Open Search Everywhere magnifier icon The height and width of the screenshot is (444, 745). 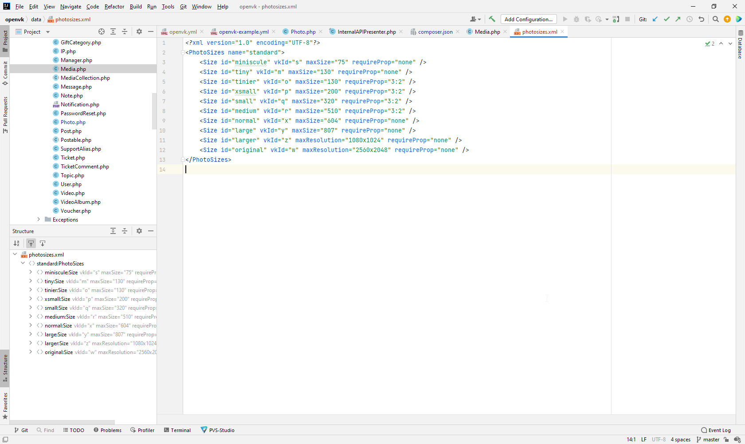coord(715,19)
